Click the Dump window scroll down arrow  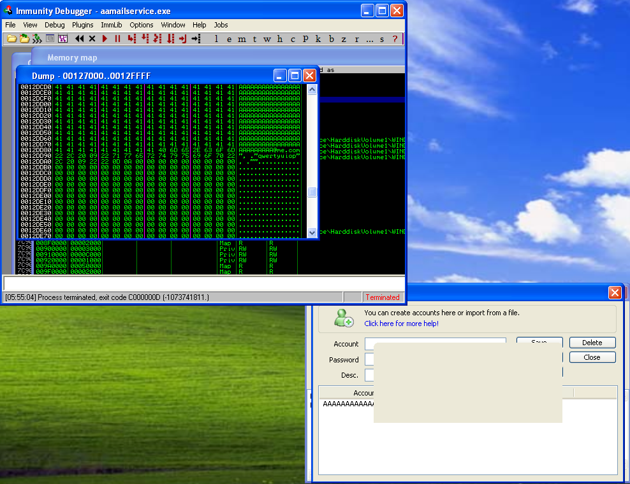tap(312, 232)
